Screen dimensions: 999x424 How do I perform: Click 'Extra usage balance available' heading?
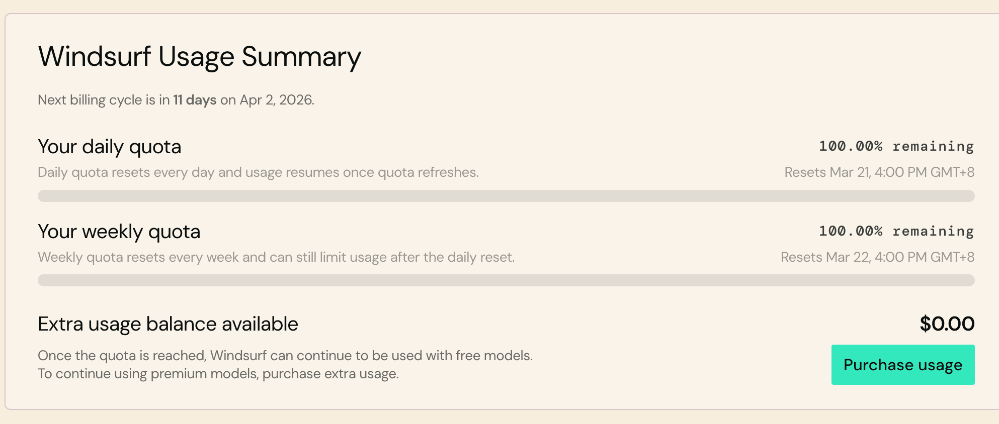(168, 324)
